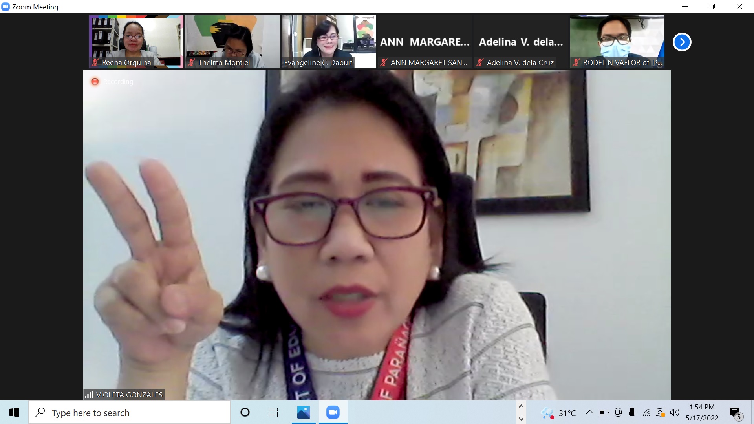Open Wi-Fi network settings icon
The width and height of the screenshot is (754, 424).
646,412
